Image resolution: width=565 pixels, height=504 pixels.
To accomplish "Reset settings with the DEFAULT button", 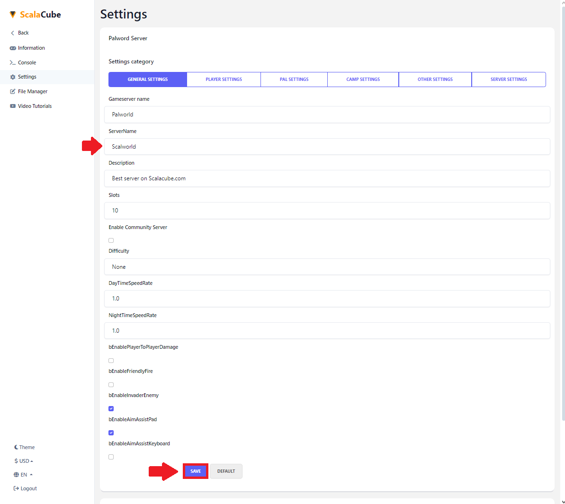I will 226,471.
